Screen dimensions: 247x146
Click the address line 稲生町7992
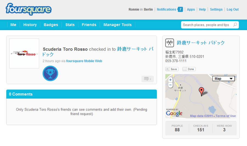[x=174, y=52]
